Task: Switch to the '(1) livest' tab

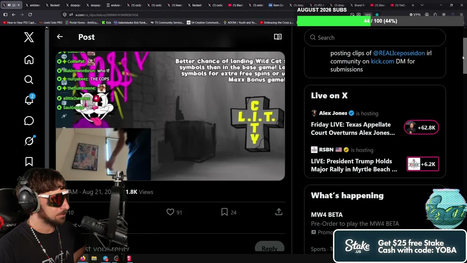Action: click(x=174, y=5)
